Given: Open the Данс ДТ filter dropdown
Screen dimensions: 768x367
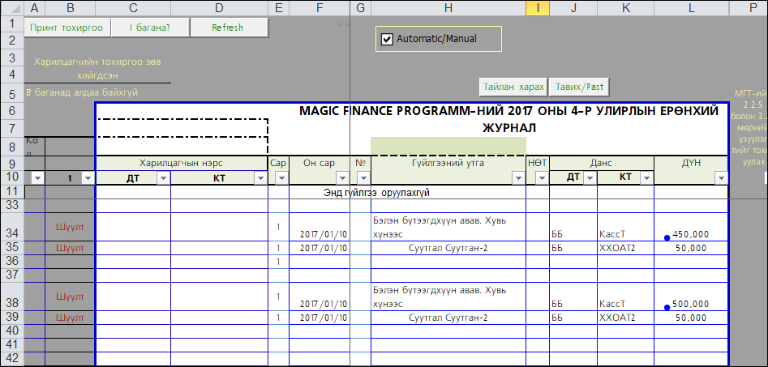Looking at the screenshot, I should point(589,178).
